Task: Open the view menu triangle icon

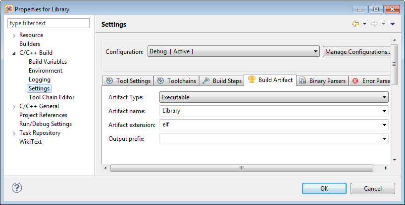Action: (x=393, y=24)
